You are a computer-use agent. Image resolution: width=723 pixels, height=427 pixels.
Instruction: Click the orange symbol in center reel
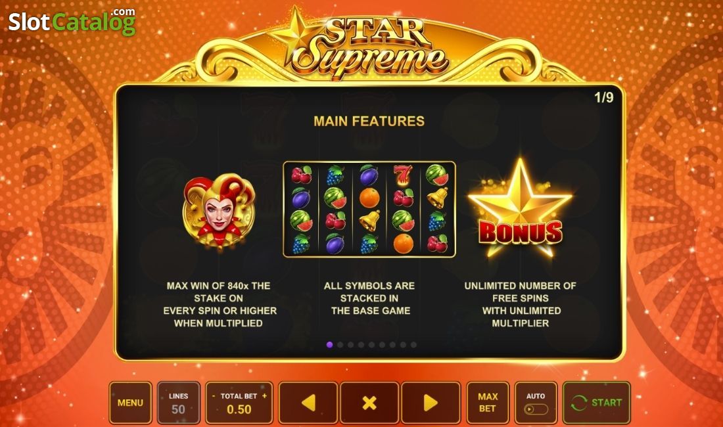click(x=369, y=198)
